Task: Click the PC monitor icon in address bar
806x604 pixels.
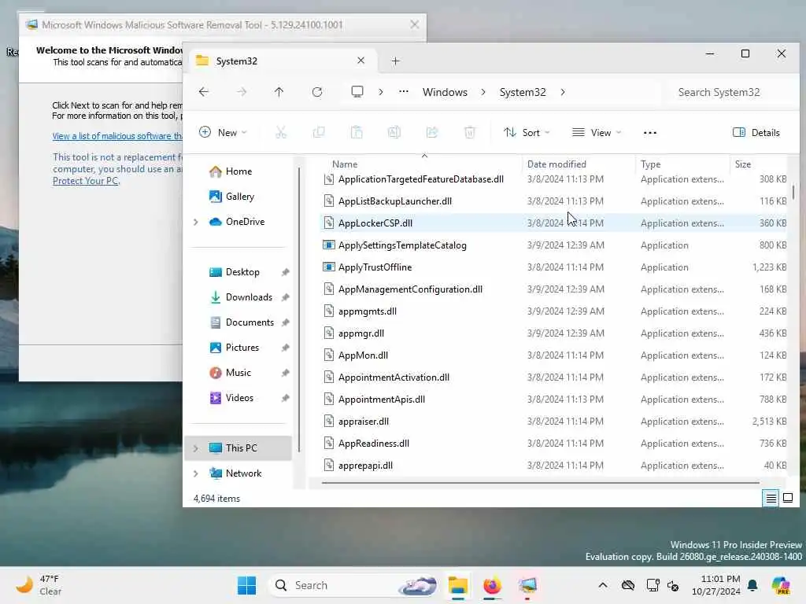Action: (x=357, y=92)
